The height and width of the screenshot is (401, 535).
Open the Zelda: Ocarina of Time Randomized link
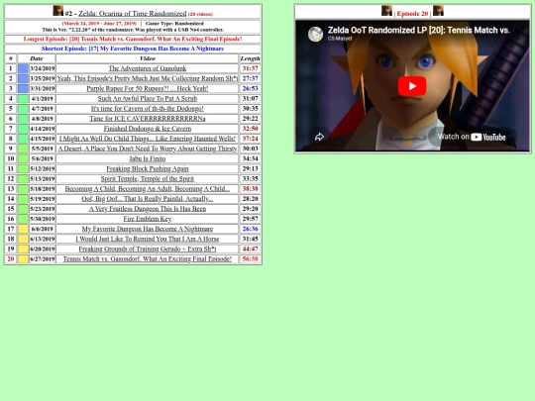click(133, 14)
